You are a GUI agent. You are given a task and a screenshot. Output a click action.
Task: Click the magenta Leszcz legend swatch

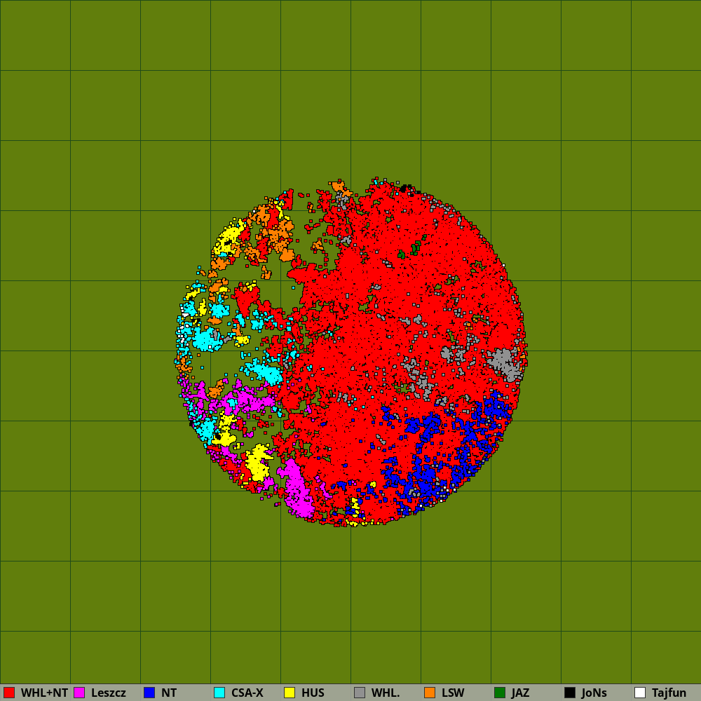(79, 693)
